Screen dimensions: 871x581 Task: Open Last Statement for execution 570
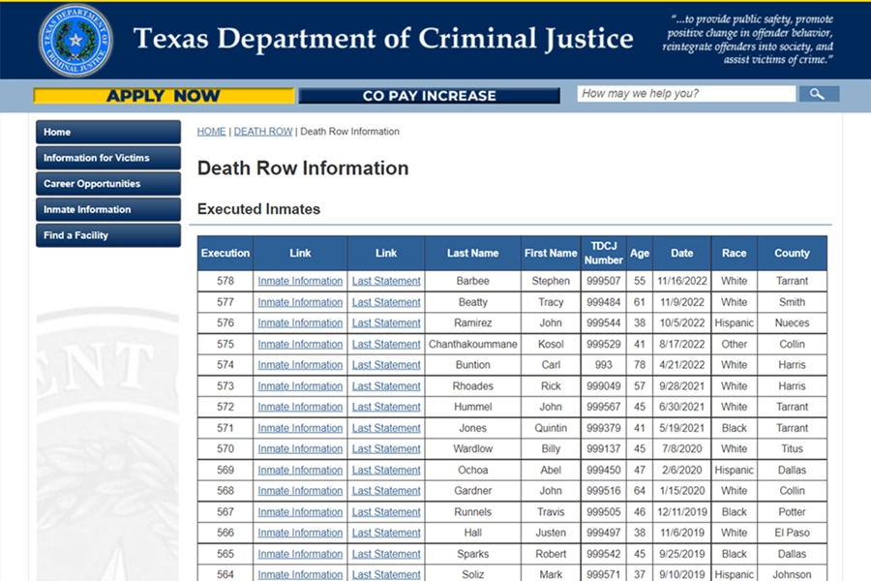point(386,448)
